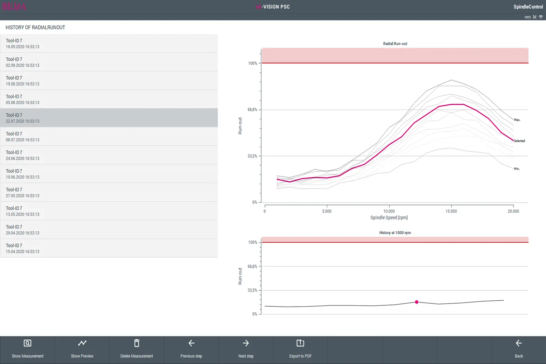Image resolution: width=546 pixels, height=364 pixels.
Task: Click the SpindleControl label in header
Action: [528, 7]
